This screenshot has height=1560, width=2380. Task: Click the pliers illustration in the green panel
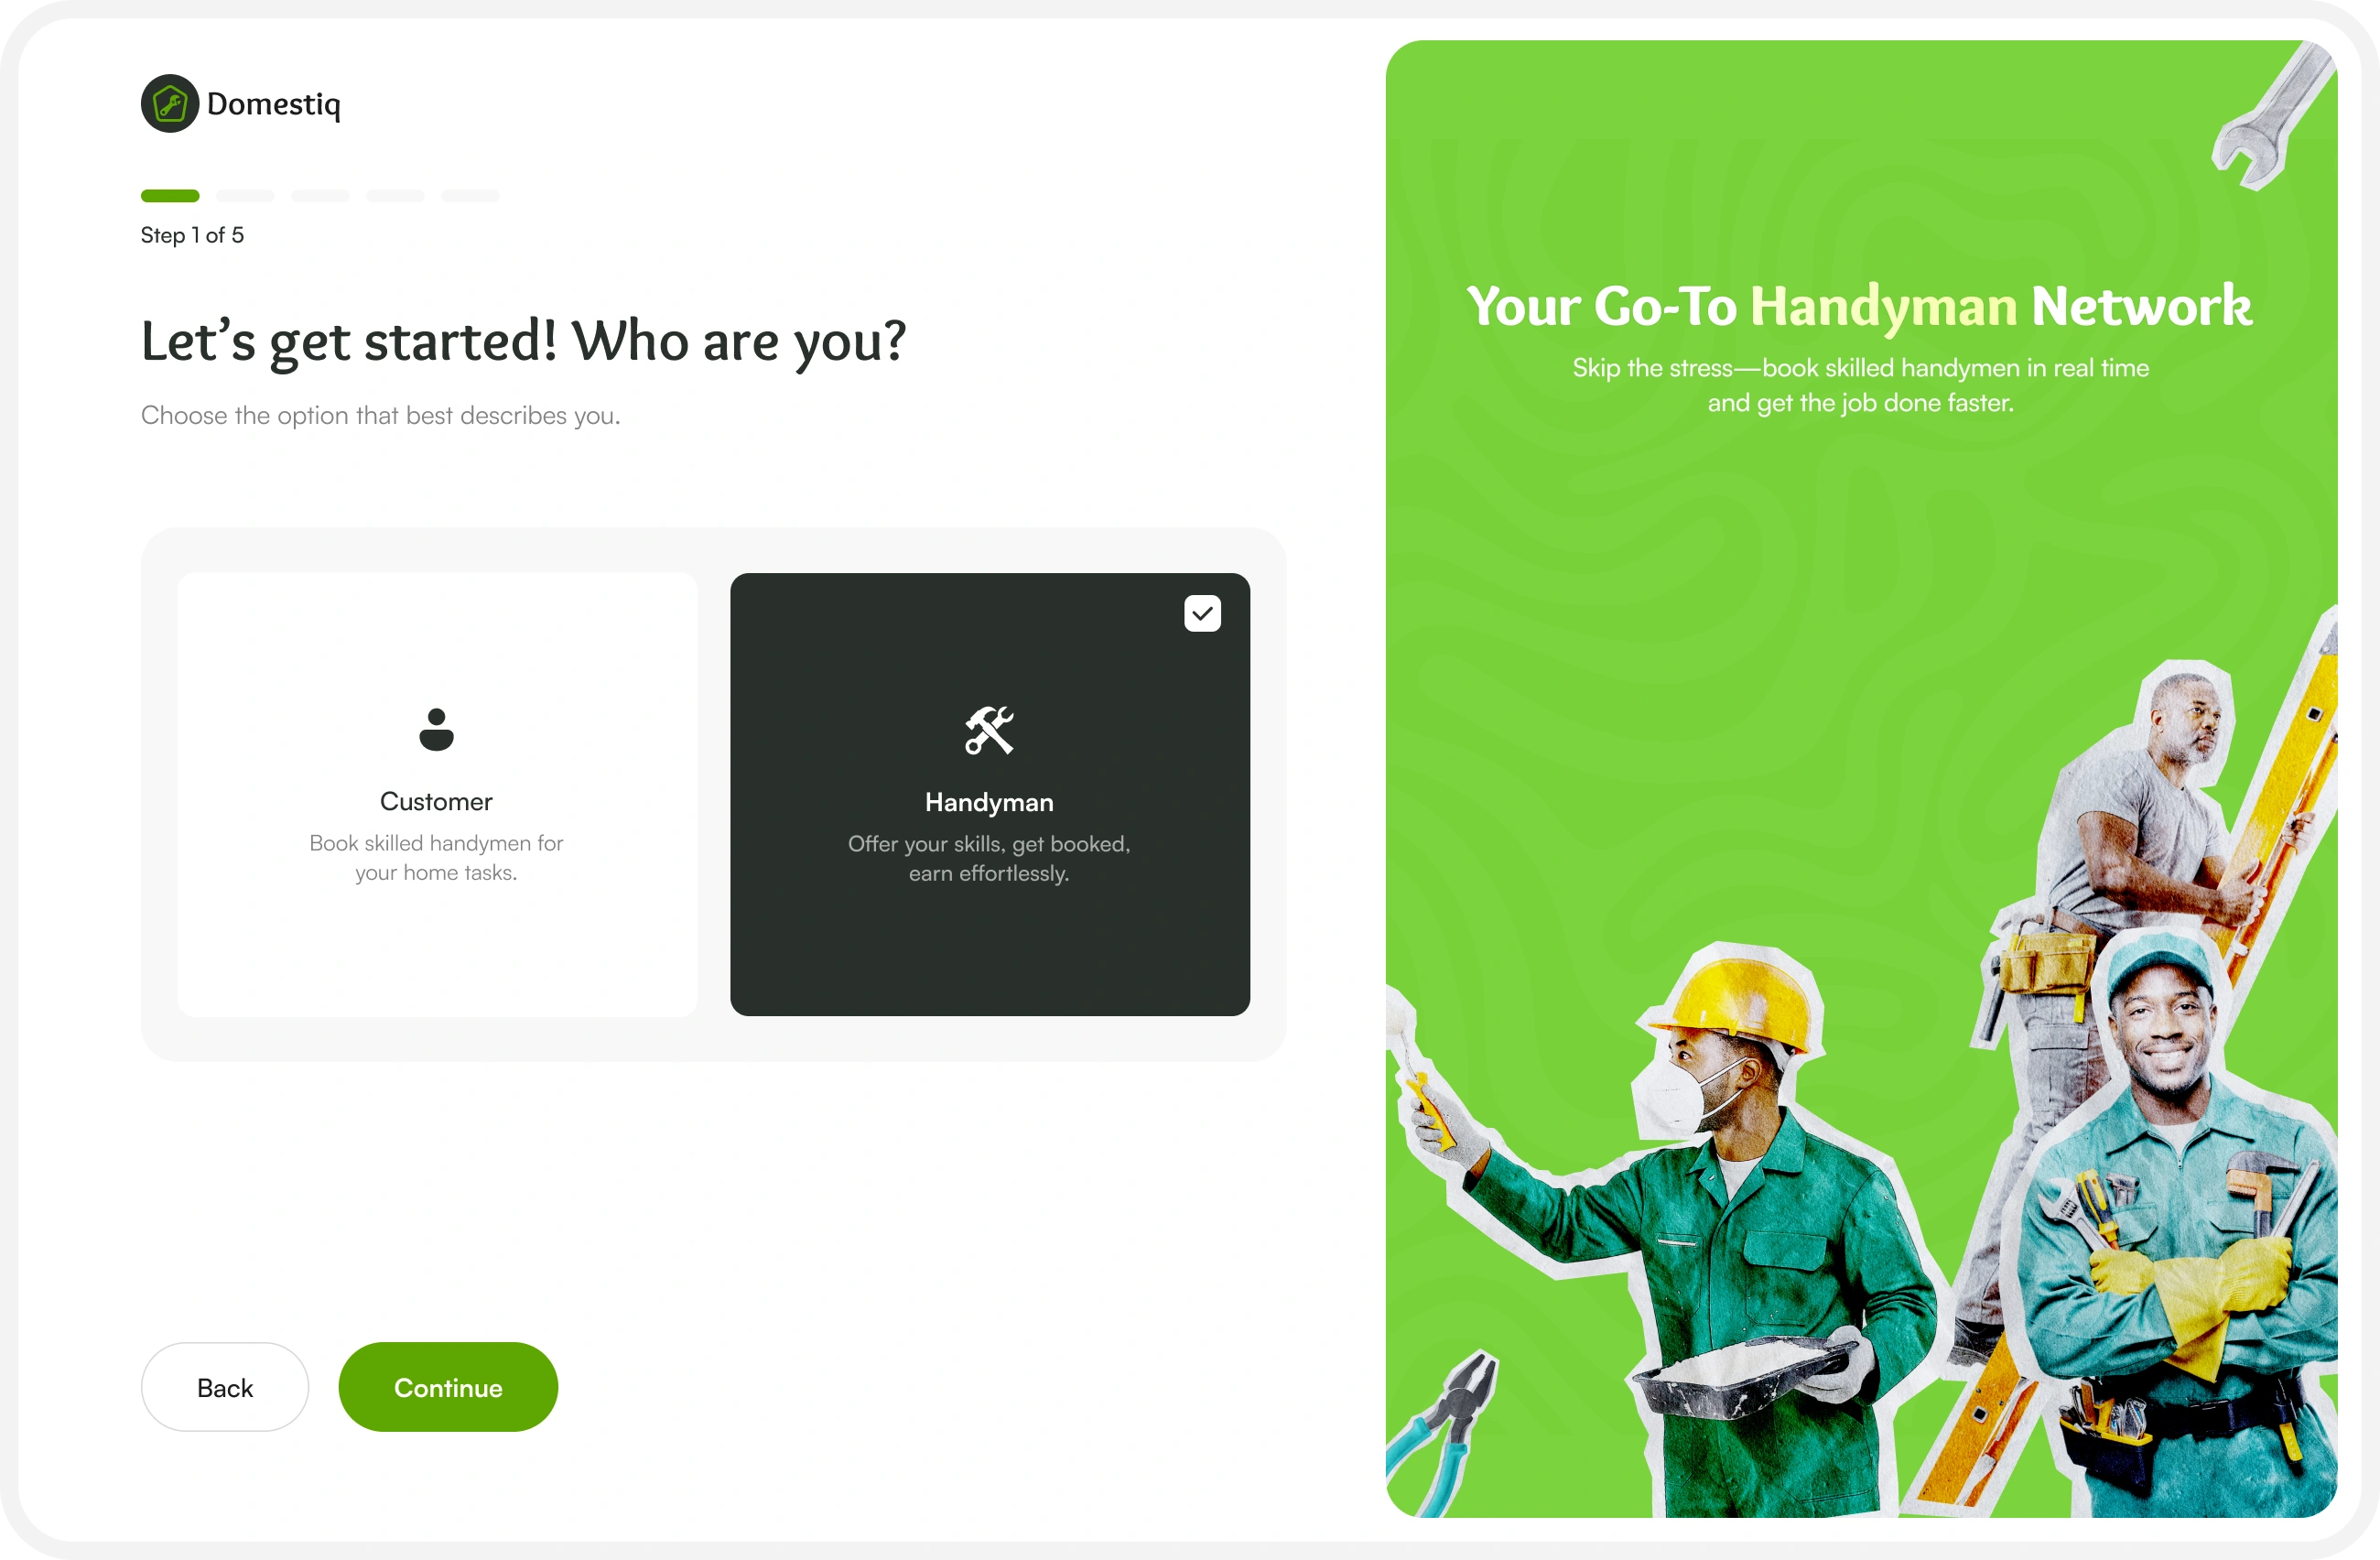(1442, 1431)
